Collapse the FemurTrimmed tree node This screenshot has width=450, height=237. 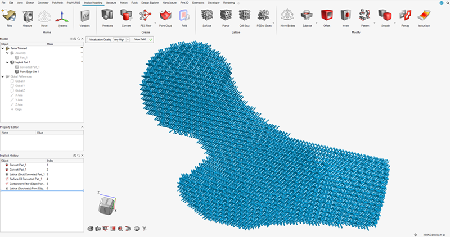3,48
